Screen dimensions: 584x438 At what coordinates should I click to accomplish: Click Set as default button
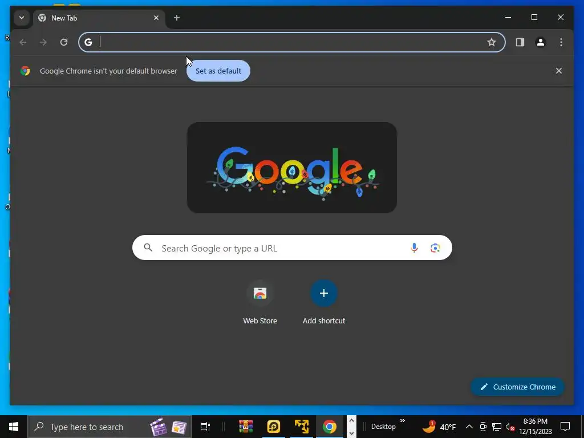point(218,71)
